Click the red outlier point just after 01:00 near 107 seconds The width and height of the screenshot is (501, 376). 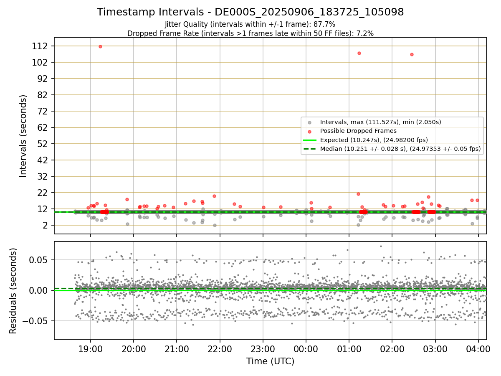359,53
